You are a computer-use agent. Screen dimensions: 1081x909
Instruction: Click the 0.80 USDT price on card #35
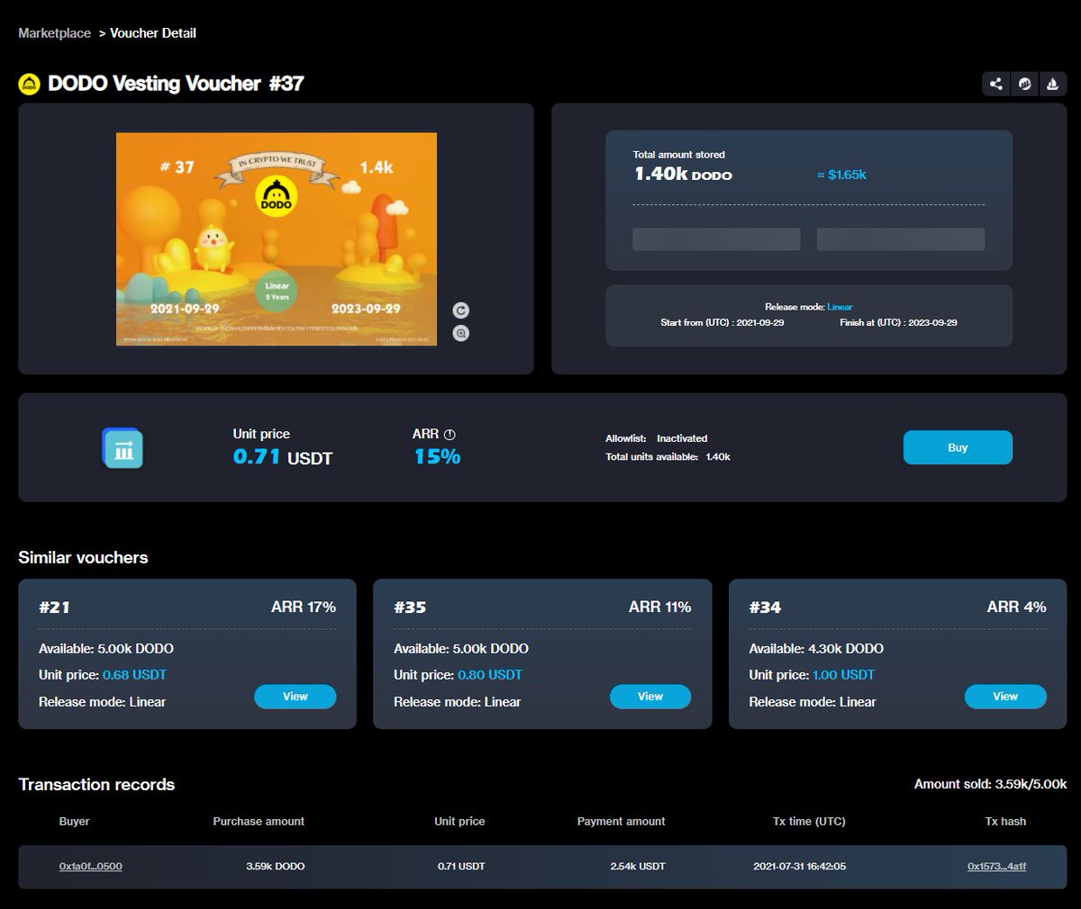coord(490,675)
